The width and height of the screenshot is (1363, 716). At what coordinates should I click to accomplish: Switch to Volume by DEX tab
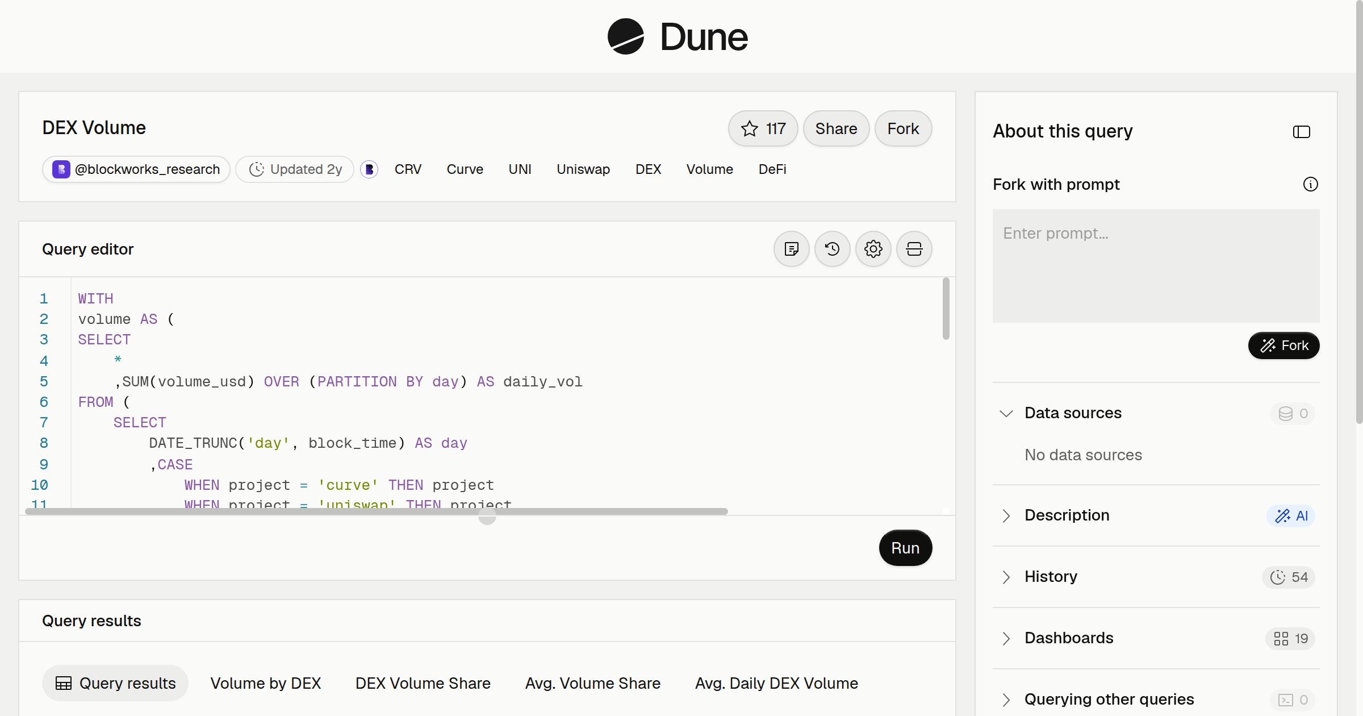(x=266, y=683)
